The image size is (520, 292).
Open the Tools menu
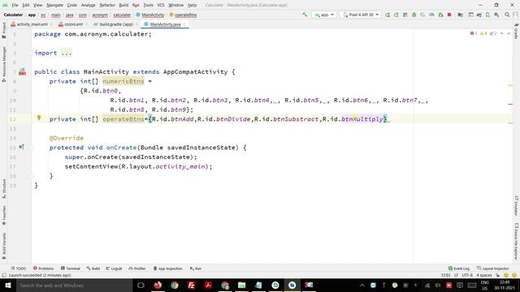point(148,5)
